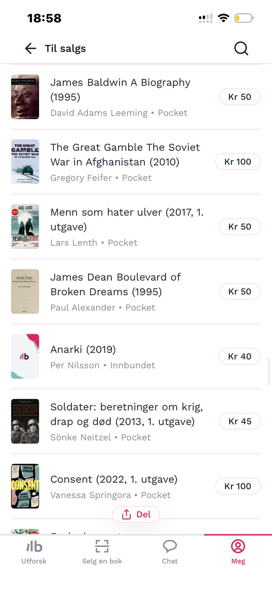Open James Dean Boulevard of Broken Dreams title

pos(116,284)
